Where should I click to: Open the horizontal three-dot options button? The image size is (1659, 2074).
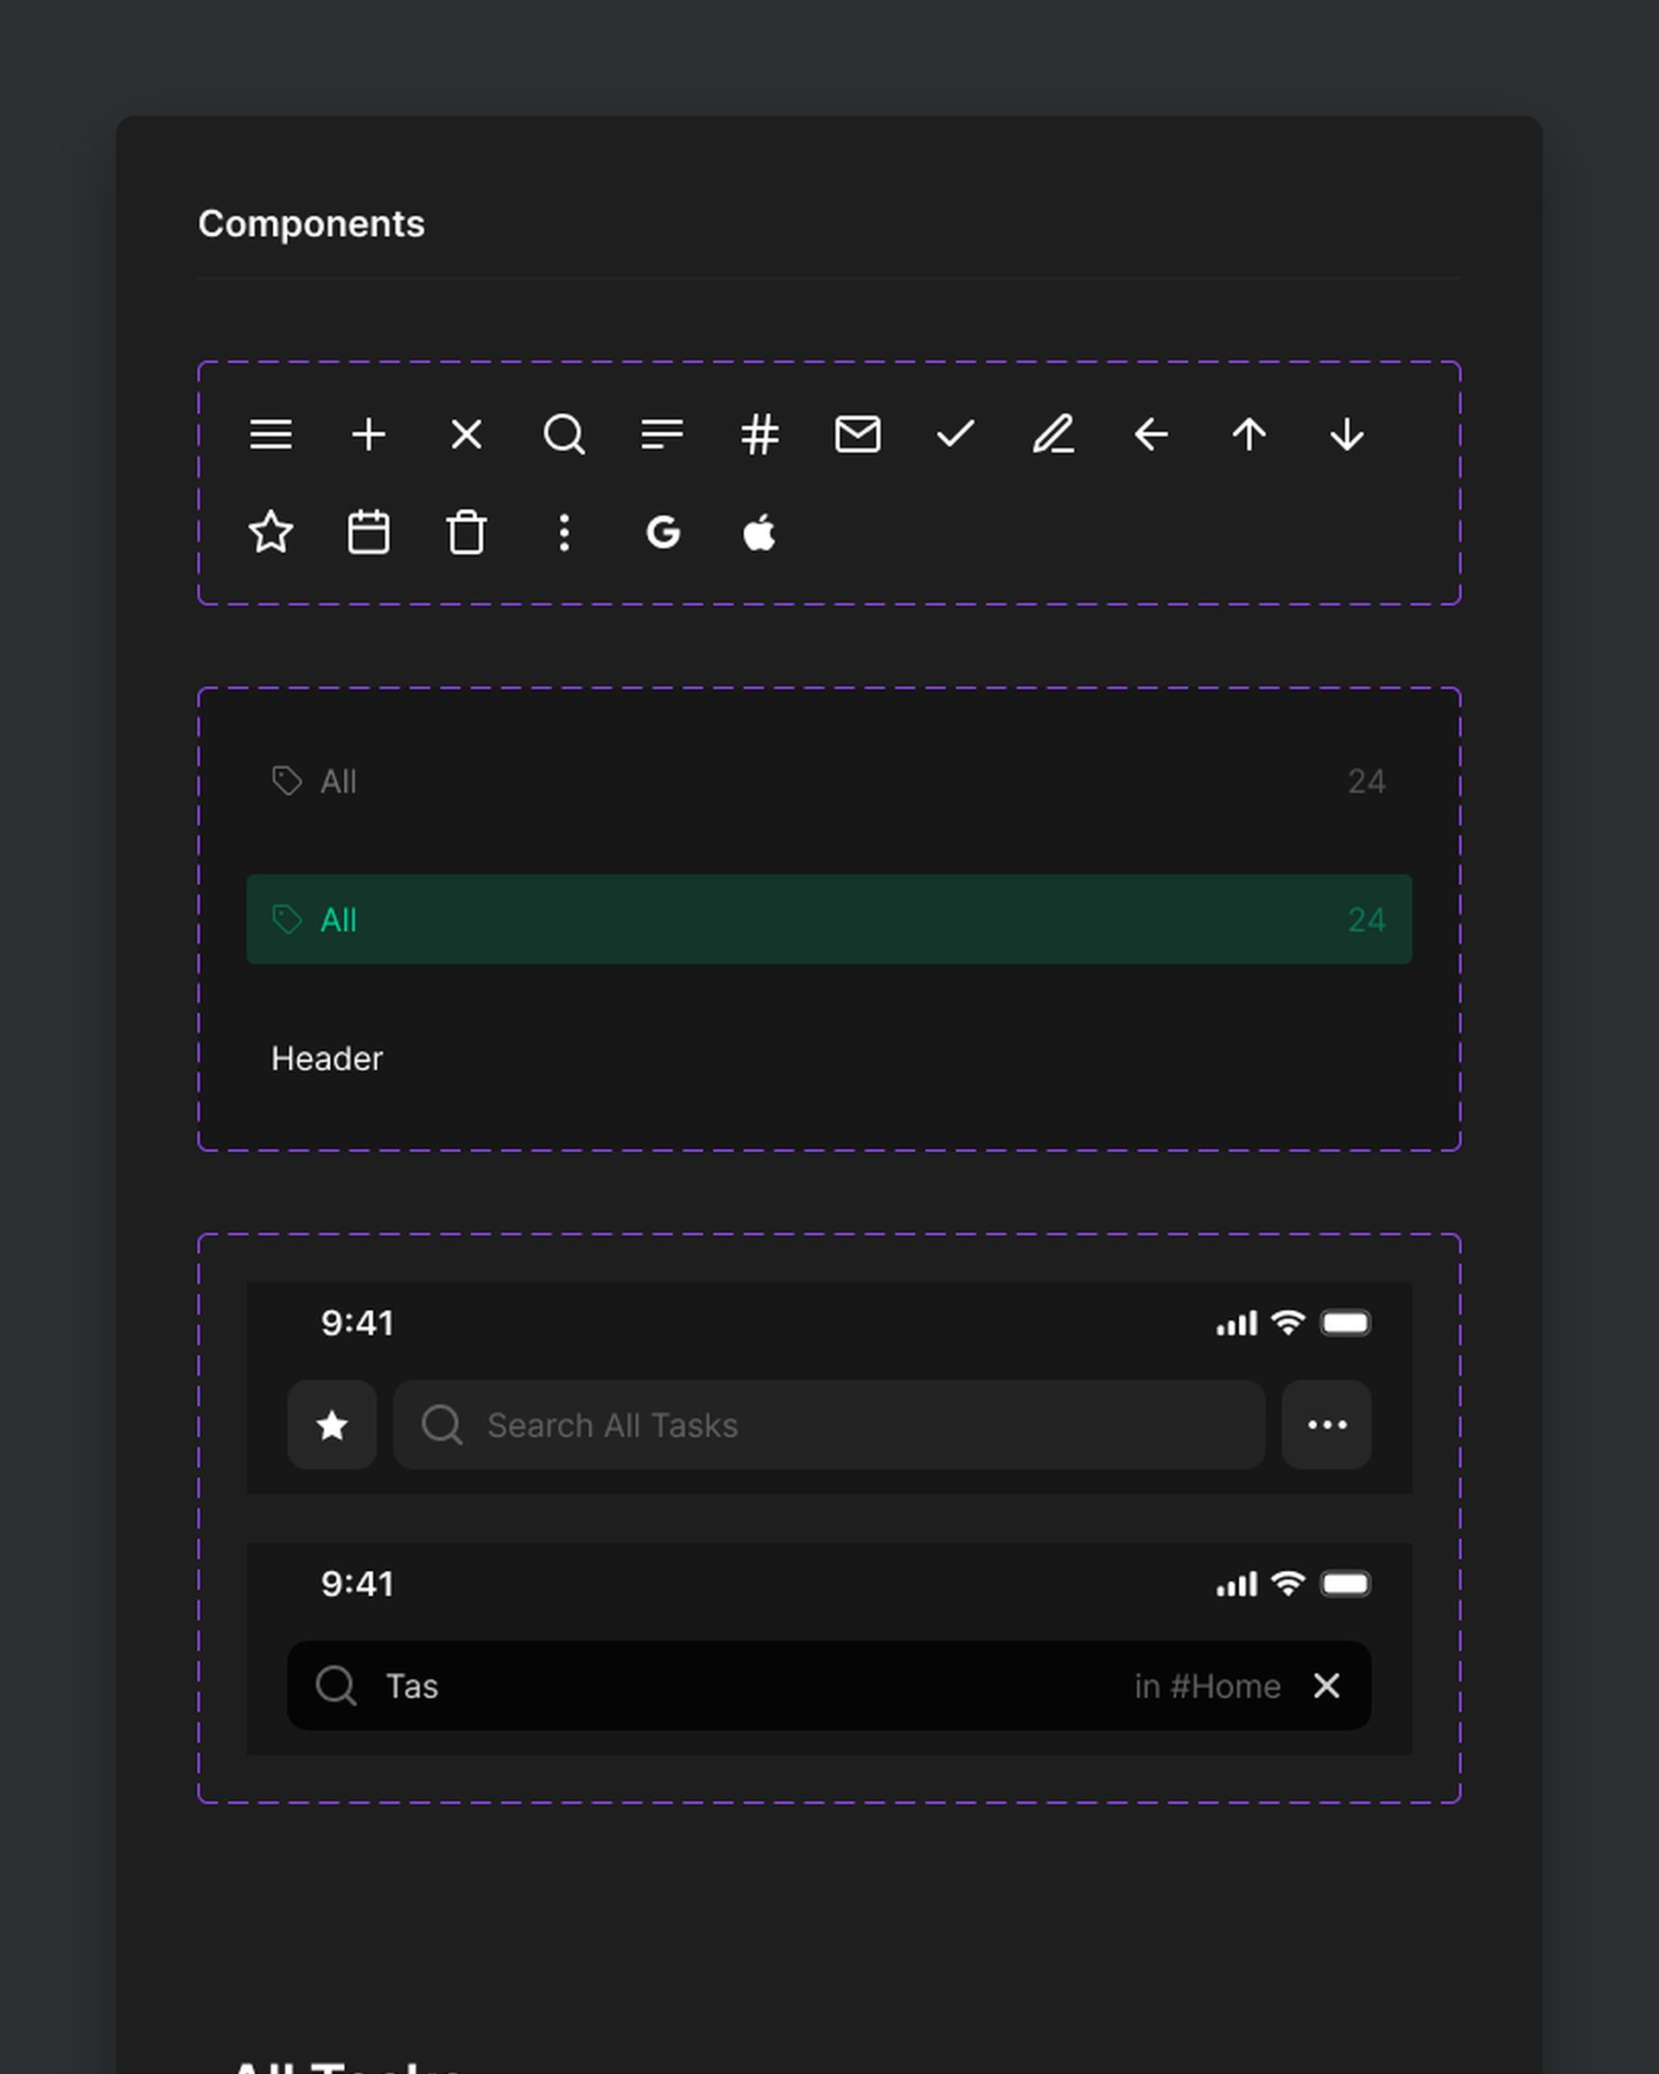point(1326,1425)
